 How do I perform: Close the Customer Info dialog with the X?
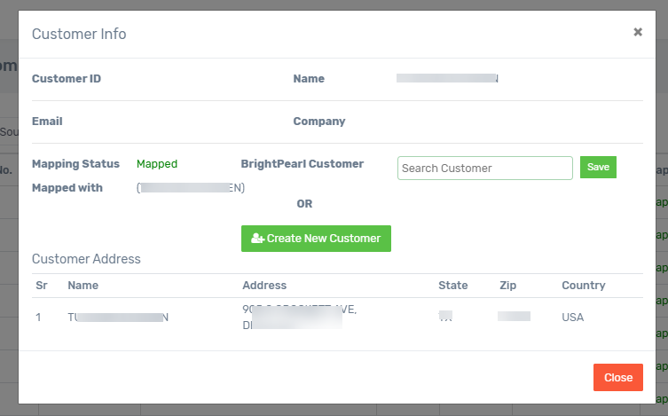pos(637,32)
